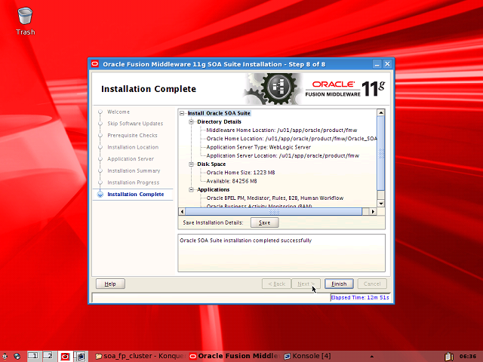Viewport: 483px width, 362px height.
Task: Save installation details with Save button
Action: 265,222
